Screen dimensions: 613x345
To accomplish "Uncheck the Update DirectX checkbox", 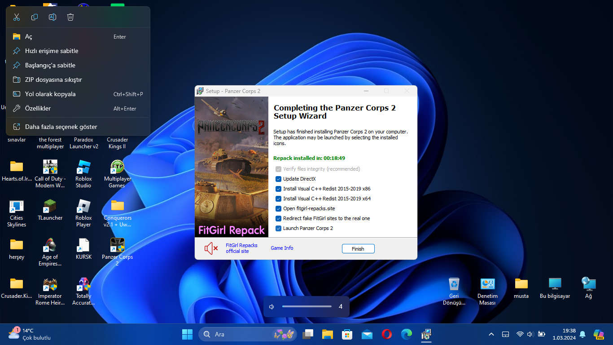I will pyautogui.click(x=278, y=179).
